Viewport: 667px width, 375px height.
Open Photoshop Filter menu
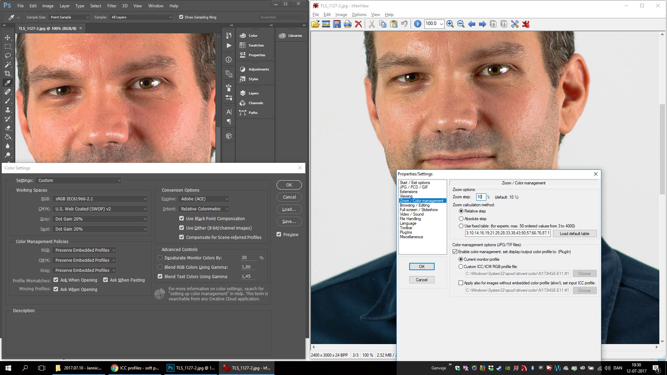[112, 6]
